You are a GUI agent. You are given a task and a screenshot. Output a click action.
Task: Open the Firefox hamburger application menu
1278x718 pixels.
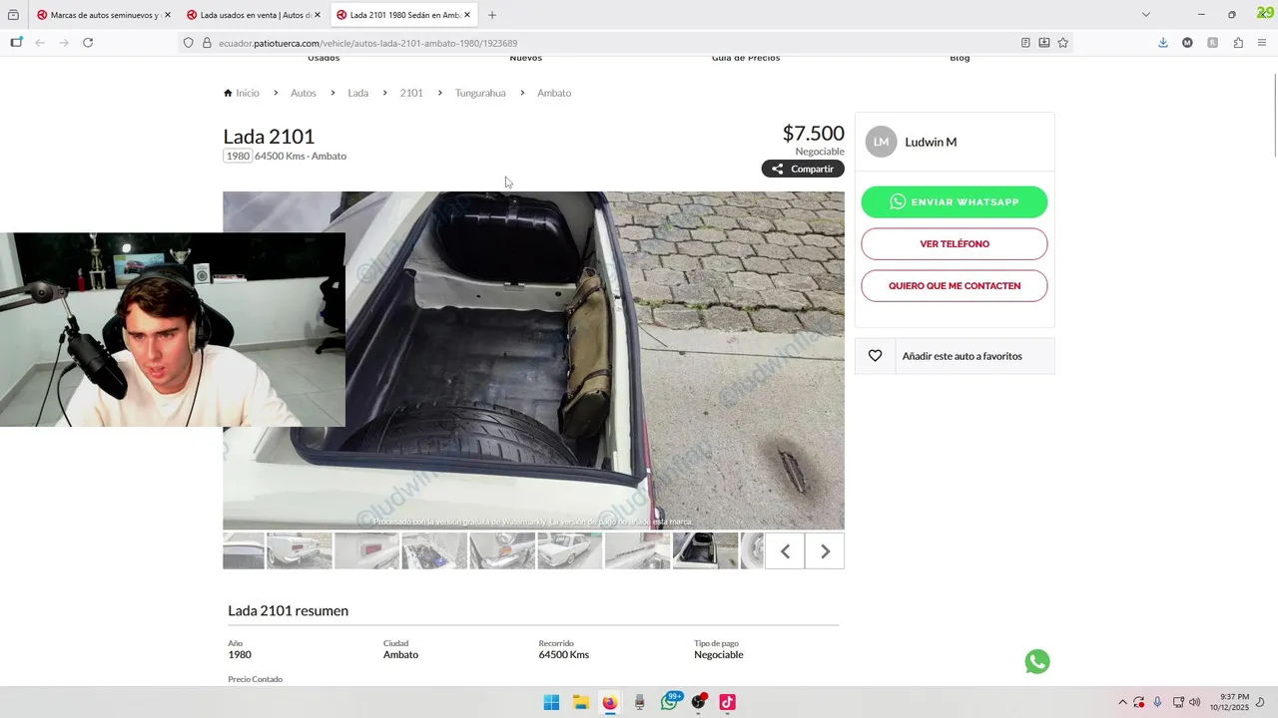(1262, 43)
